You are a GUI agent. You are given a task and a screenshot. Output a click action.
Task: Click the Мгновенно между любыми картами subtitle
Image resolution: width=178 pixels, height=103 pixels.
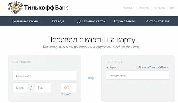pos(91,47)
